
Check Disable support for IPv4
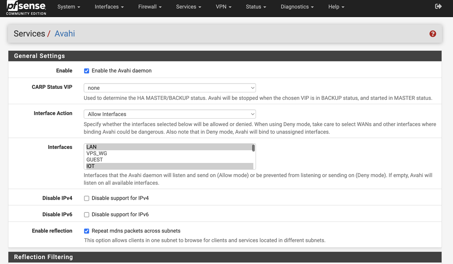(87, 198)
